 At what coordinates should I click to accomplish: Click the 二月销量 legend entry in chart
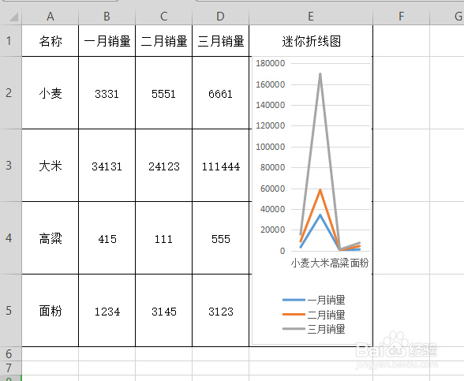(314, 315)
